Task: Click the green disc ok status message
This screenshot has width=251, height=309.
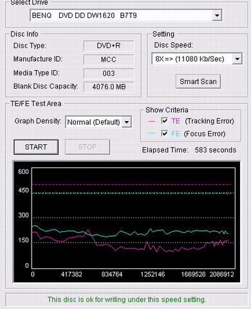Action: 127,299
